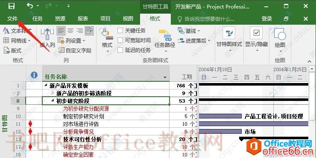Viewport: 316px width, 158px height.
Task: Select the 对市场进行评估 task name
Action: (x=81, y=124)
